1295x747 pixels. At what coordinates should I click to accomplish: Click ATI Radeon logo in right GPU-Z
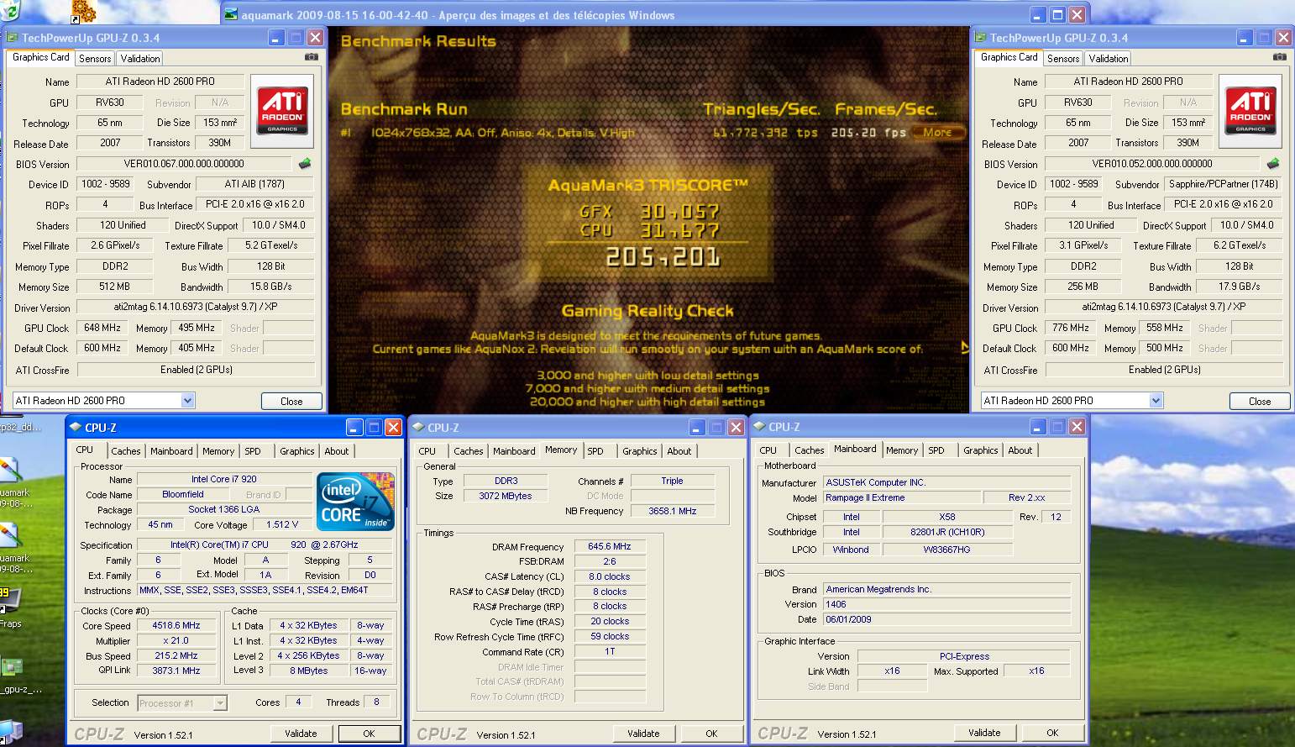(1250, 111)
